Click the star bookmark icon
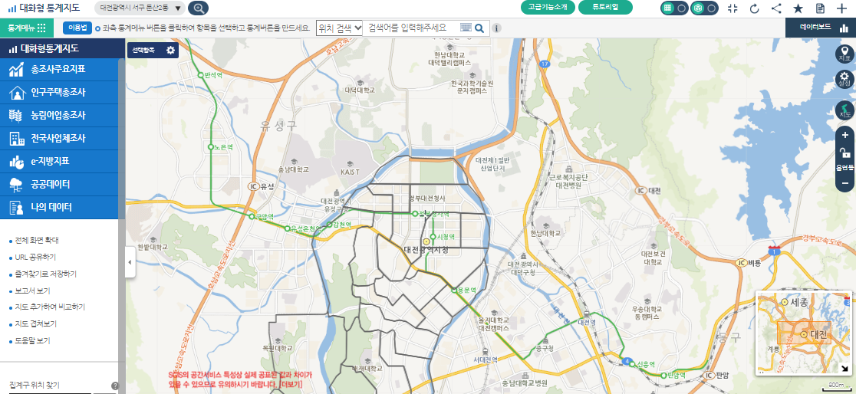The height and width of the screenshot is (394, 856). pyautogui.click(x=798, y=8)
